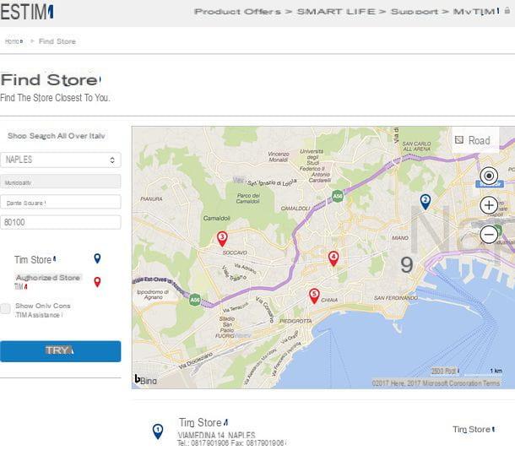Click Shop Search All Over Italy heading

click(57, 136)
